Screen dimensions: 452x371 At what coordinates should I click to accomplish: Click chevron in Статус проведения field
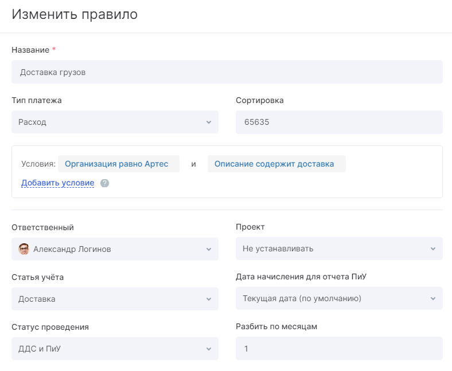pos(209,349)
